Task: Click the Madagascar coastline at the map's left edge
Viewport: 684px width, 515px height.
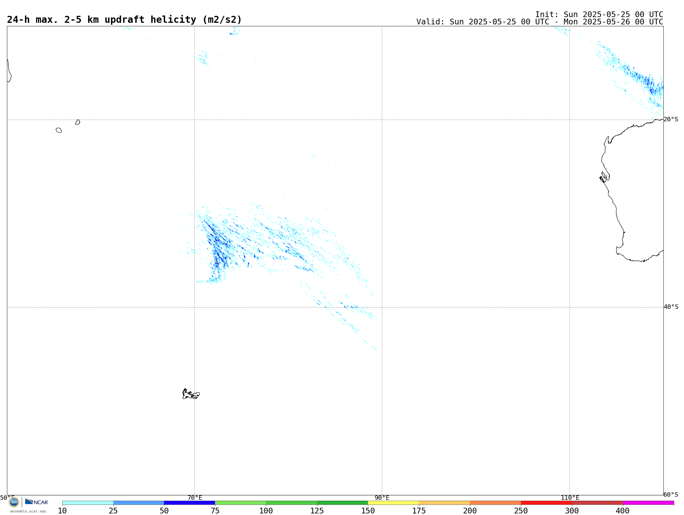Action: pos(9,71)
